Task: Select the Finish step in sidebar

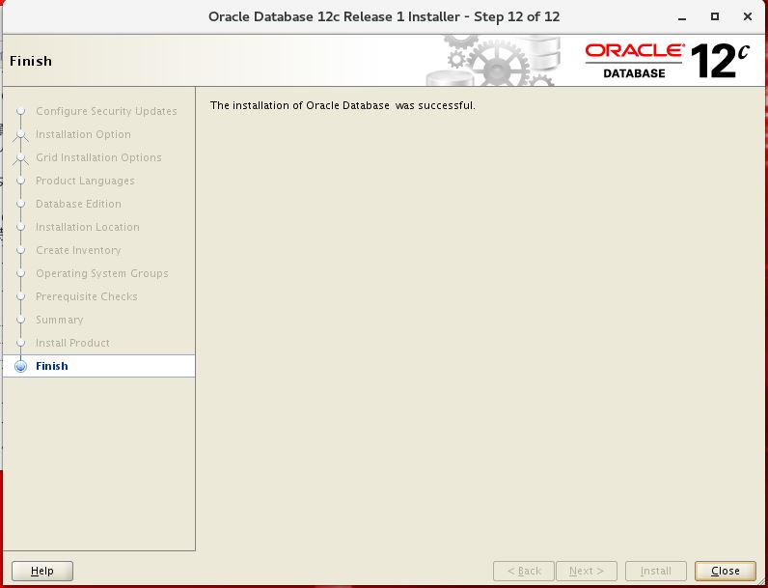Action: tap(99, 366)
